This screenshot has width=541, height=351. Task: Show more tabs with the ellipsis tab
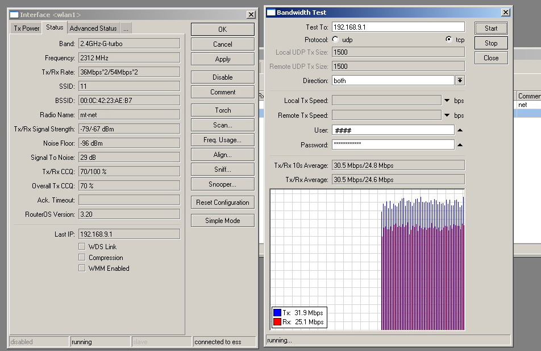[126, 28]
